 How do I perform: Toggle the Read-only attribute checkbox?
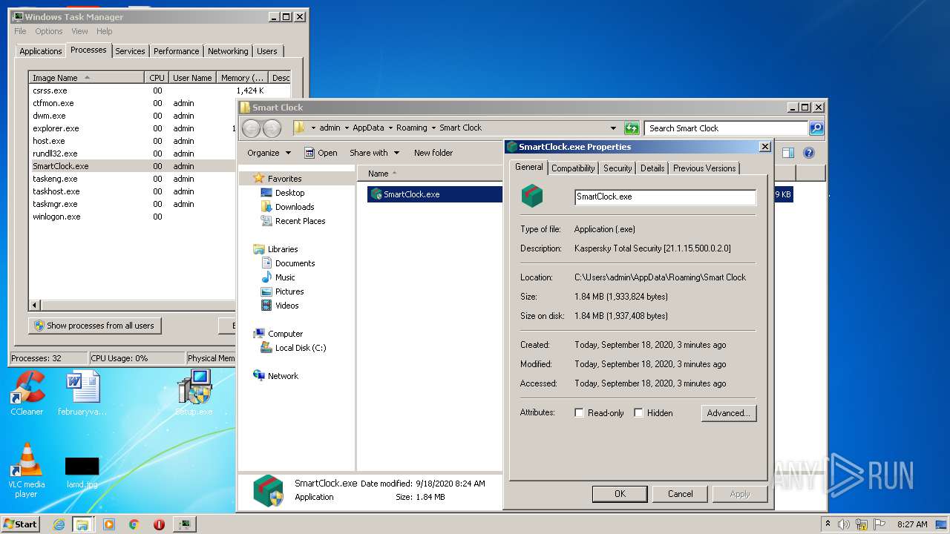[579, 413]
